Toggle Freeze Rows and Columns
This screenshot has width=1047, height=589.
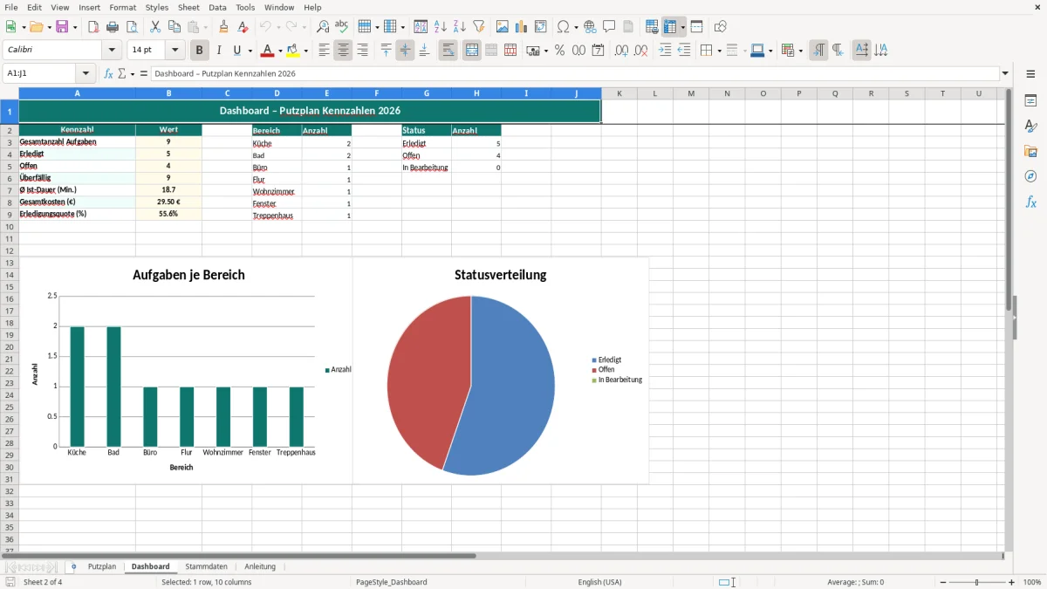tap(669, 27)
